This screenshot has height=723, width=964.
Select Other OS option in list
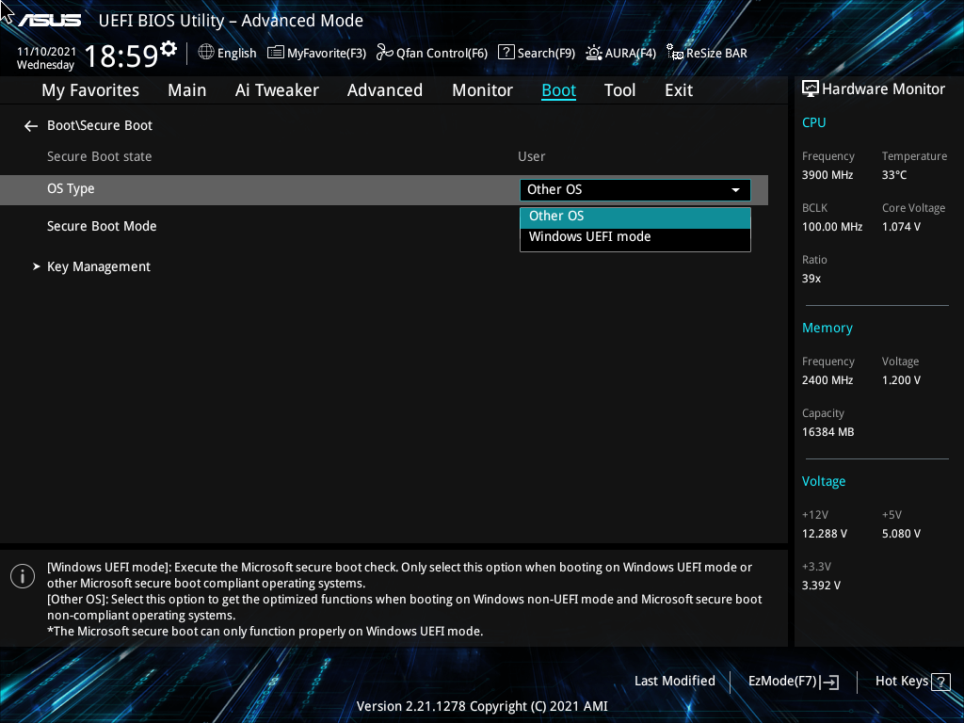635,217
